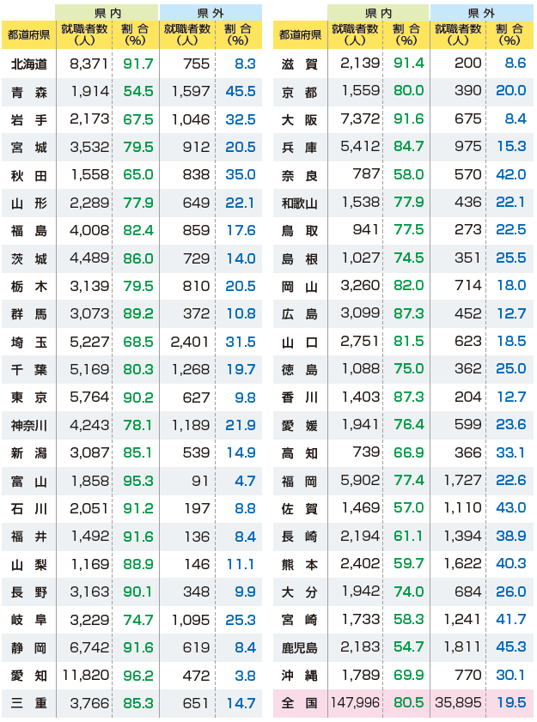Select 栃木's out-of-prefecture count 810

[196, 287]
